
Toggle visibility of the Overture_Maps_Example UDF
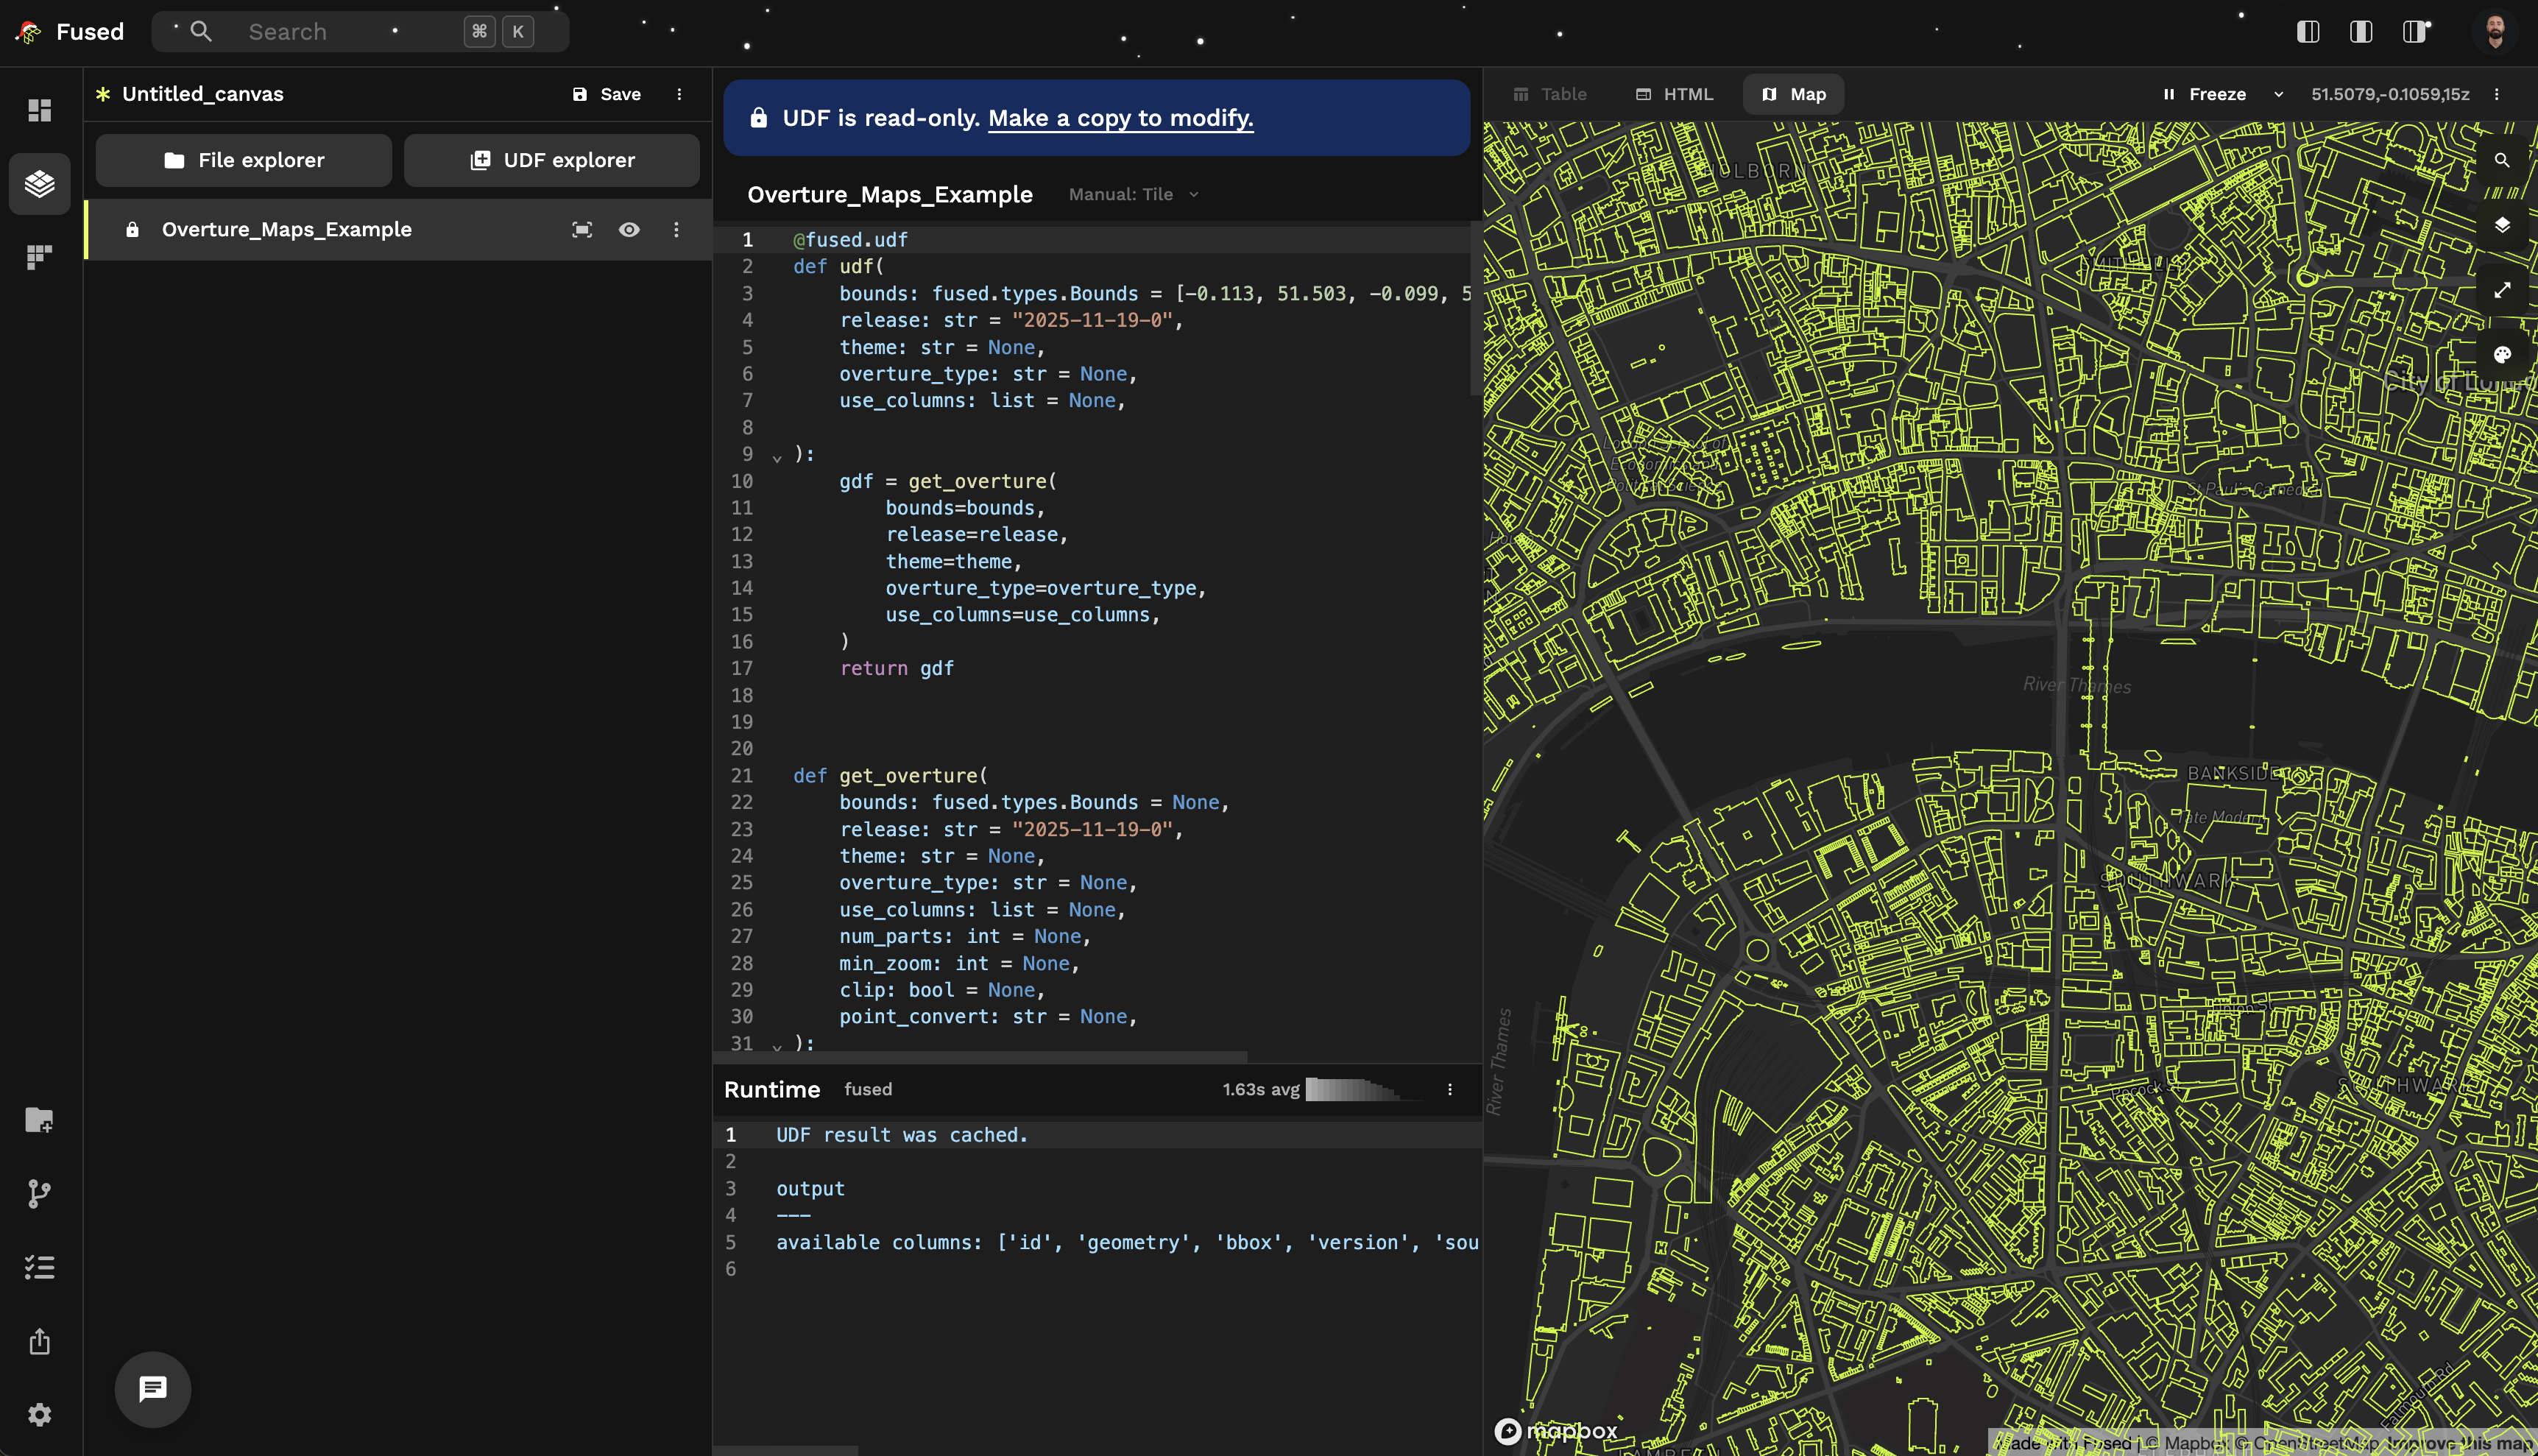pyautogui.click(x=629, y=229)
